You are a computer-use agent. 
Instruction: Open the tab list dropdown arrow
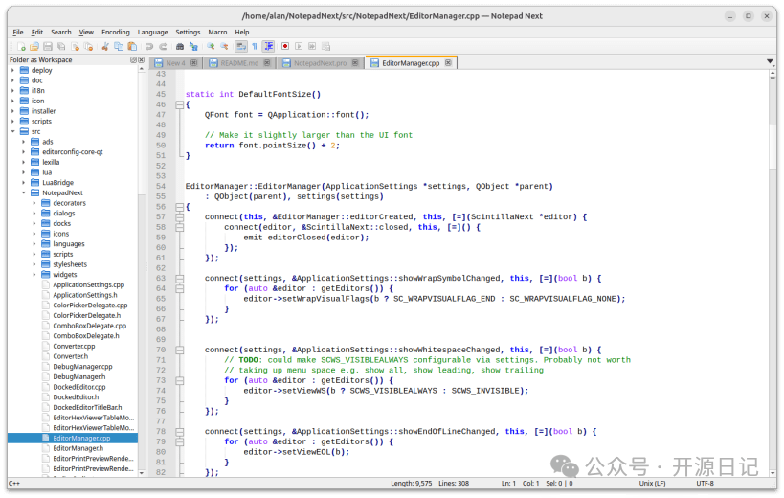tap(770, 61)
